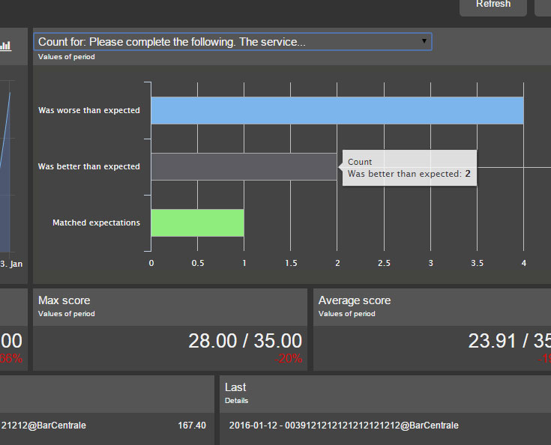Click the blue 'Was worse than expected' bar
Screen dimensions: 551x445
[337, 111]
